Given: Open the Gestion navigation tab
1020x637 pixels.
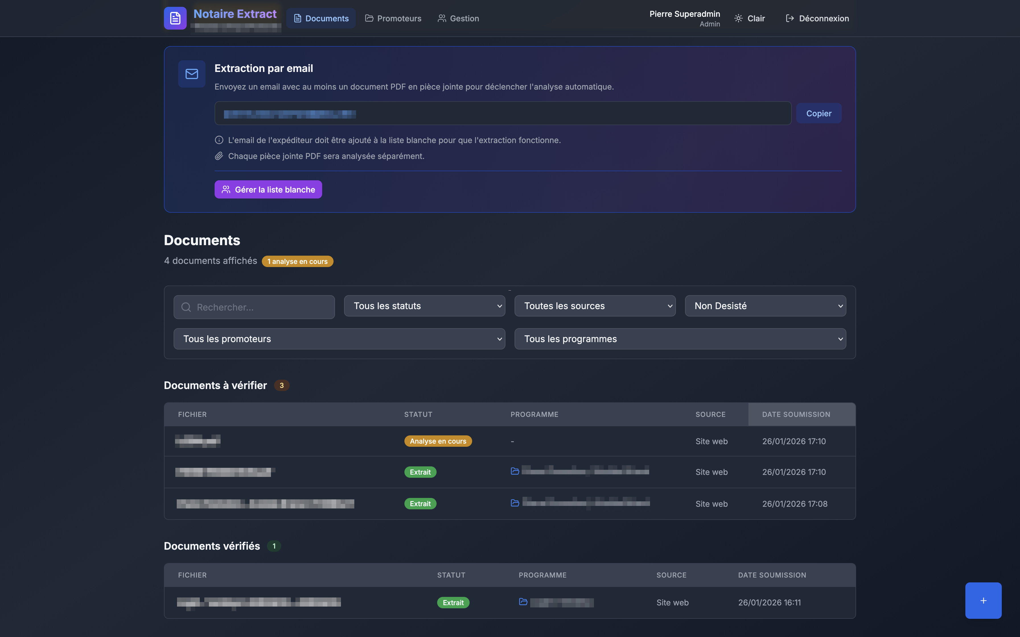Looking at the screenshot, I should point(458,18).
